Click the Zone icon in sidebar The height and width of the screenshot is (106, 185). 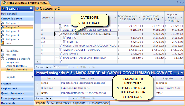click(x=2, y=43)
